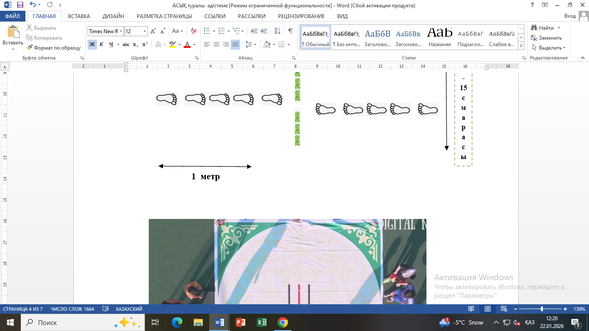Switch to Read Mode view in status bar
The image size is (589, 331).
pos(471,309)
